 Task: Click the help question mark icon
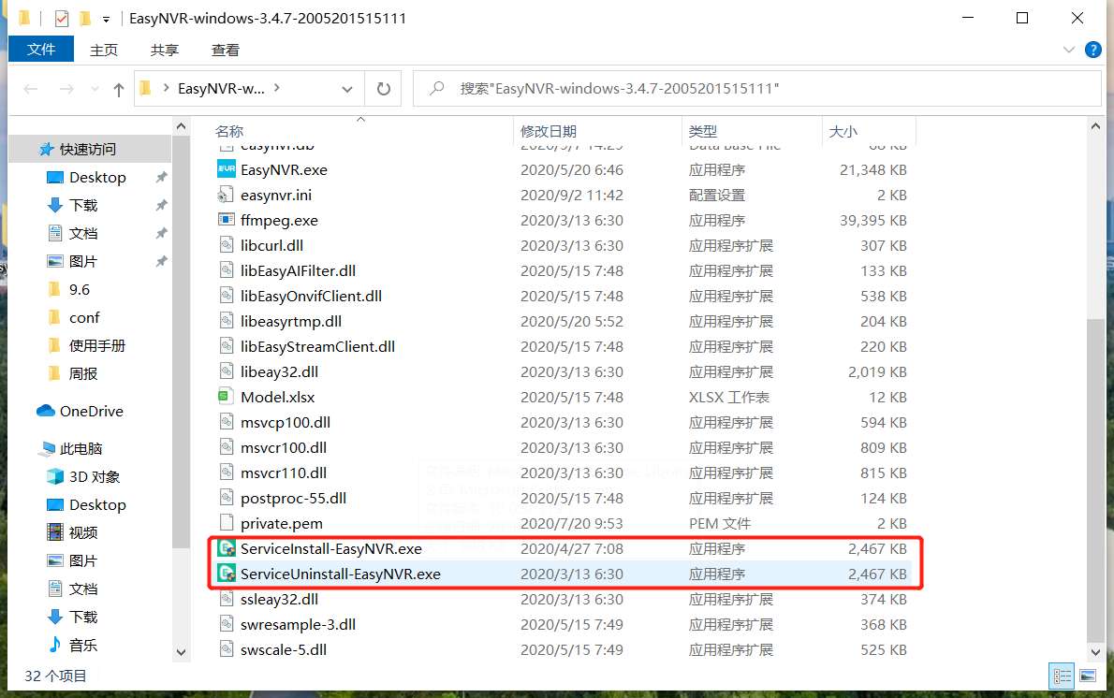[1092, 50]
